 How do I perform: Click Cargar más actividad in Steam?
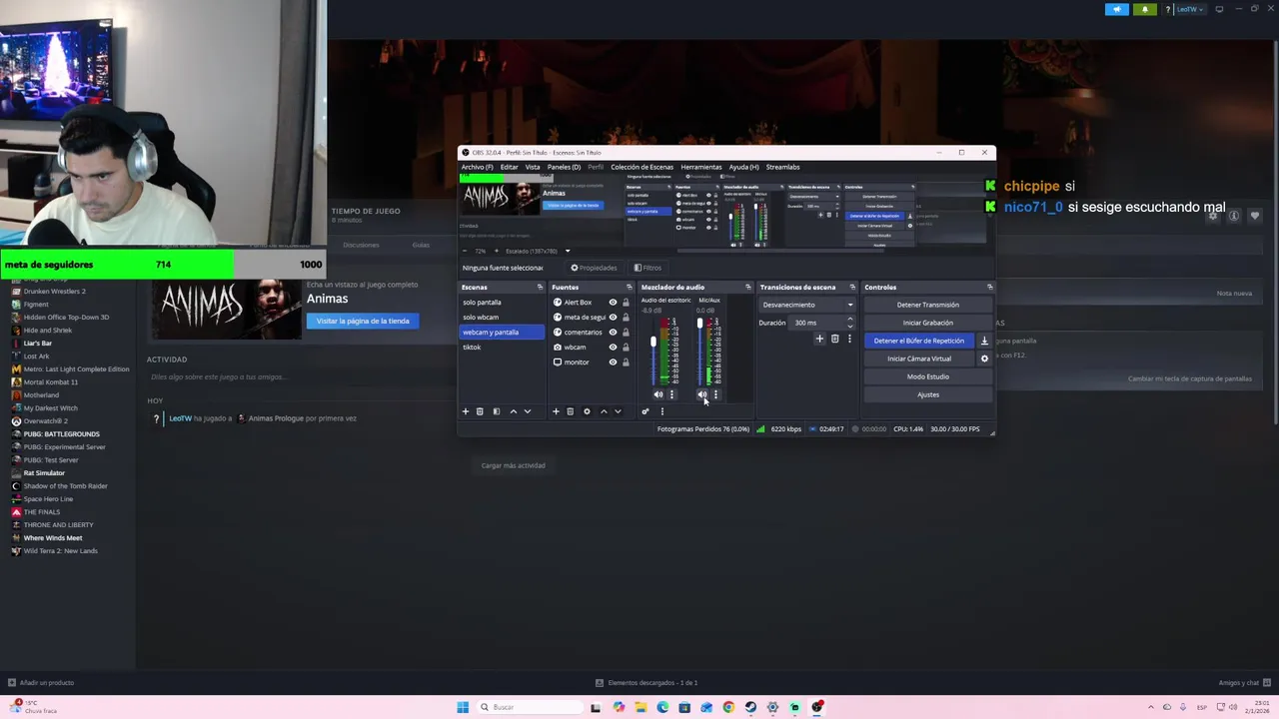513,465
